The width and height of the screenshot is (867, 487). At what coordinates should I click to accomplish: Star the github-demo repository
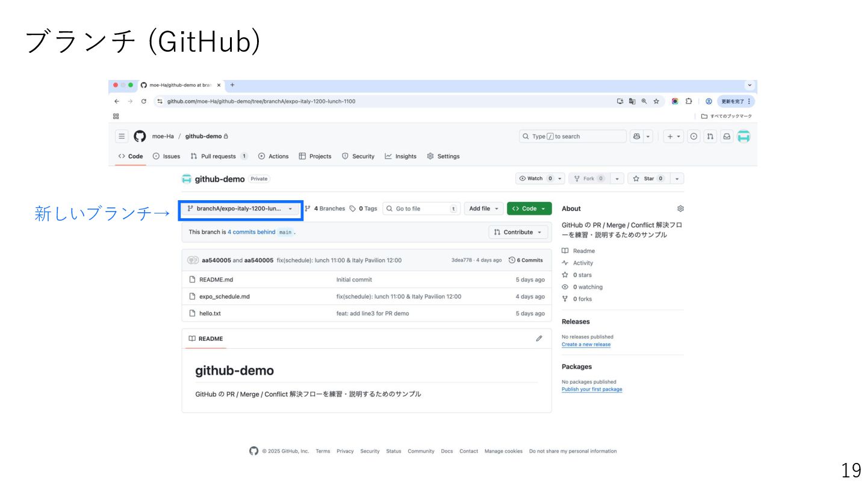[648, 179]
